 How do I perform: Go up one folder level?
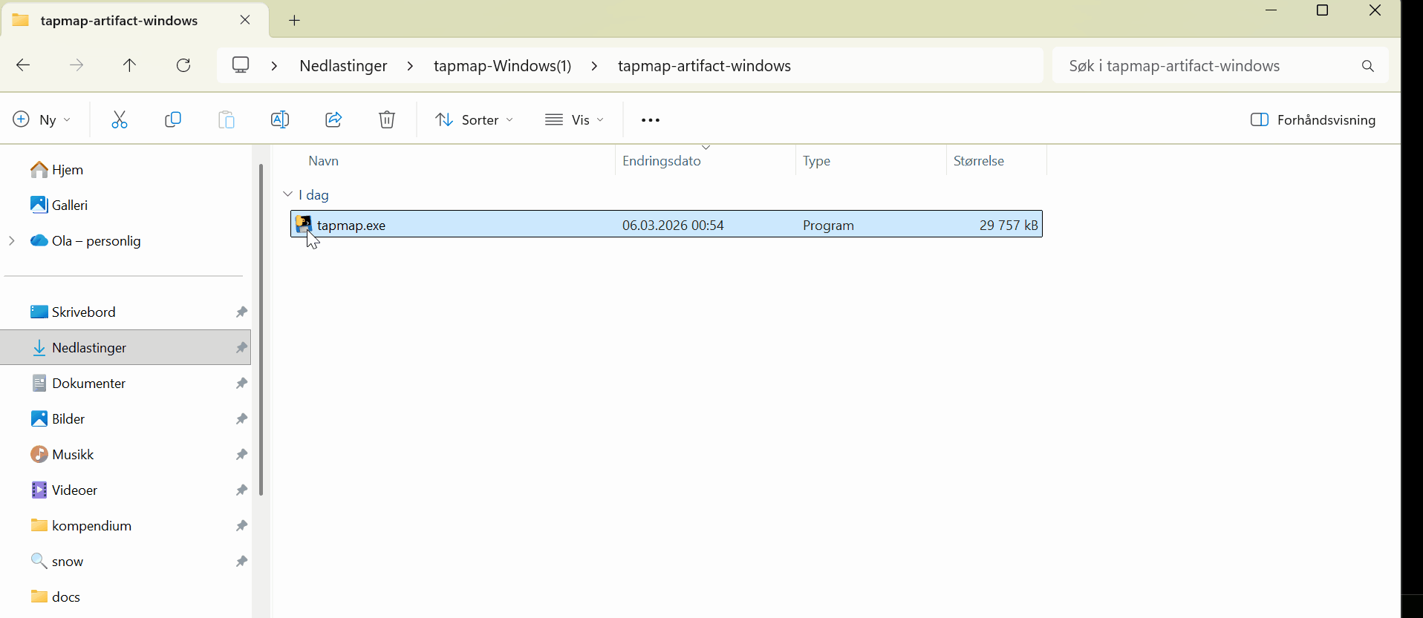click(129, 65)
